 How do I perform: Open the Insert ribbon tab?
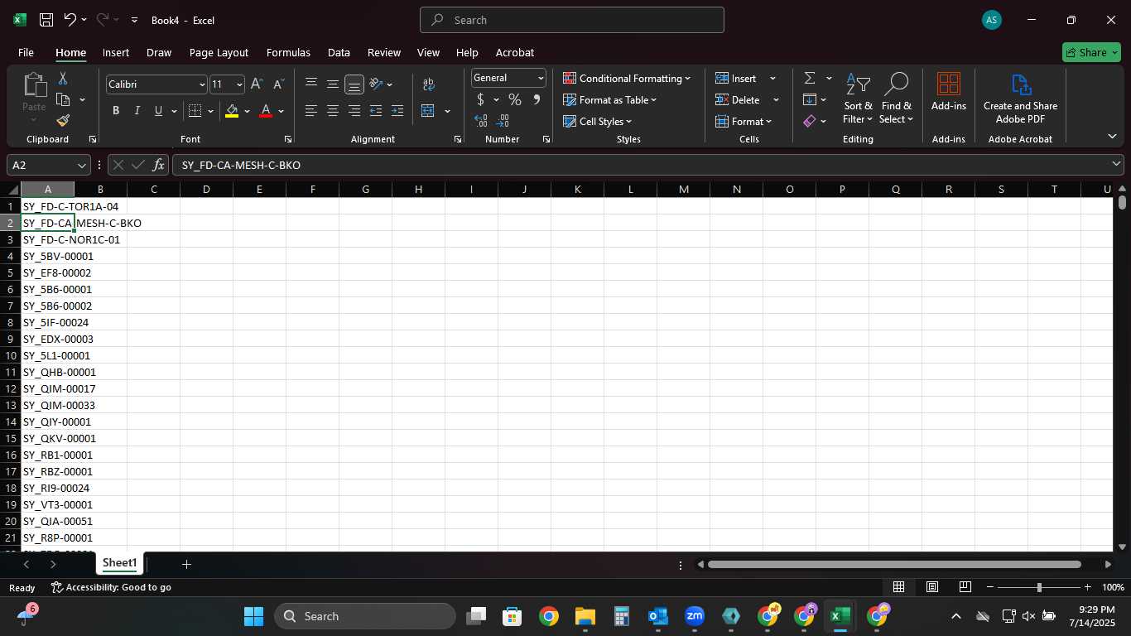(116, 52)
